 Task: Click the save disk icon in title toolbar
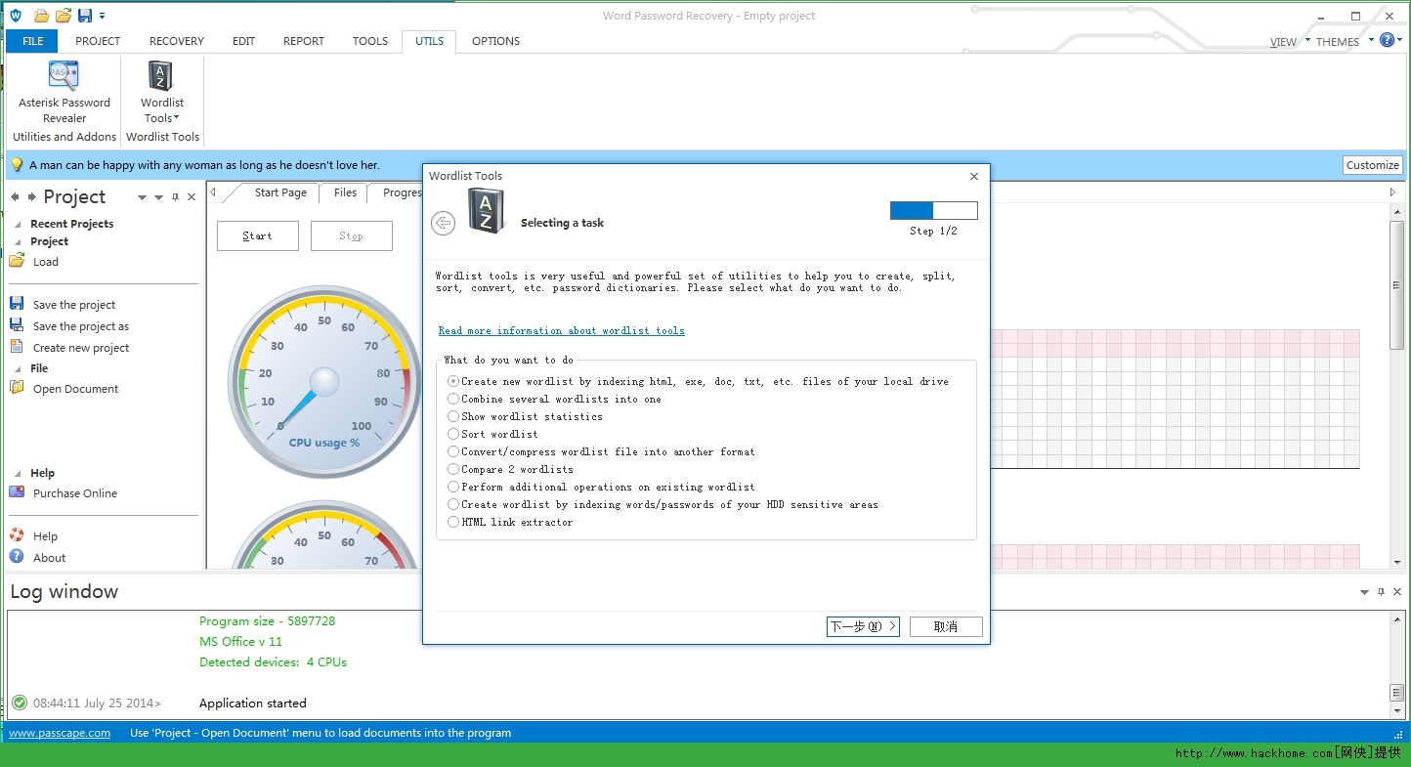click(85, 16)
